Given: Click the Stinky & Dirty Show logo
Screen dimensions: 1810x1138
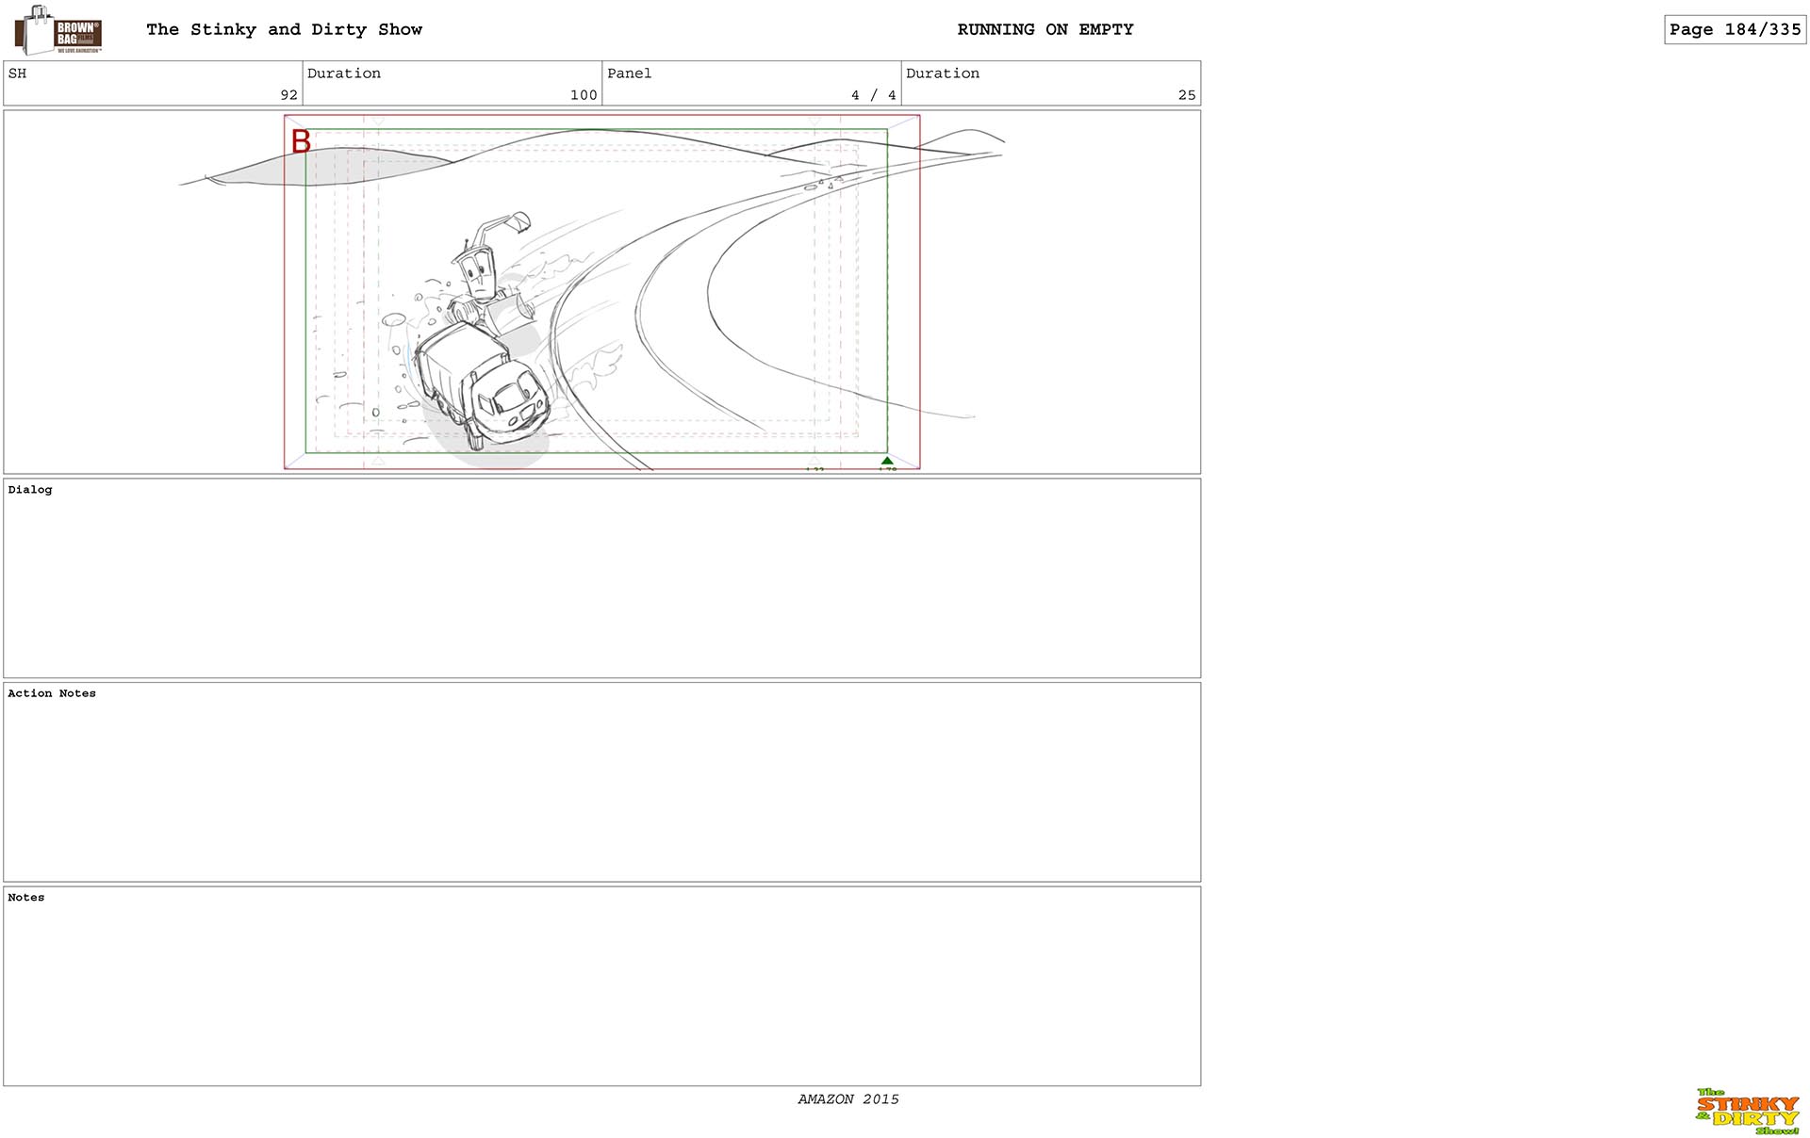Looking at the screenshot, I should pyautogui.click(x=1747, y=1112).
